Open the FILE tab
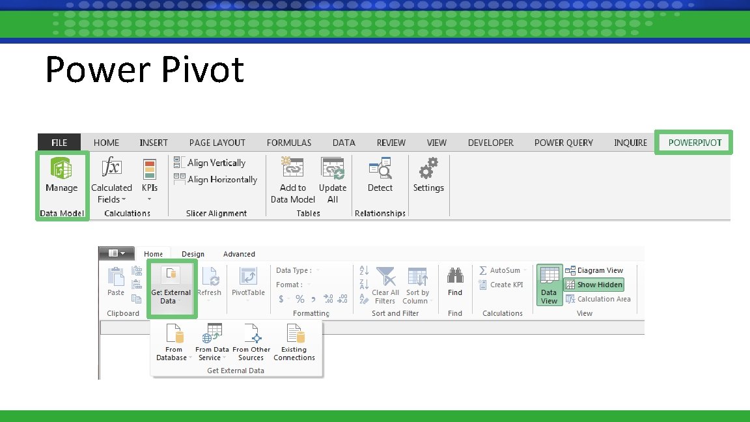The height and width of the screenshot is (422, 750). coord(59,143)
